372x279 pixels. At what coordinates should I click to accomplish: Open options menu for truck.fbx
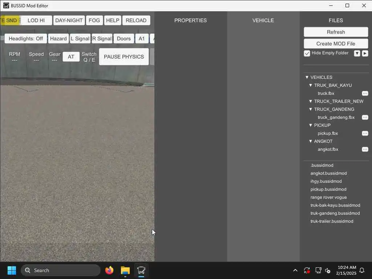(x=365, y=93)
